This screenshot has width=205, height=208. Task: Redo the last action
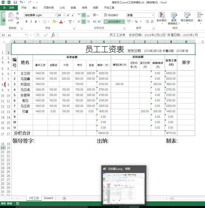30,2
